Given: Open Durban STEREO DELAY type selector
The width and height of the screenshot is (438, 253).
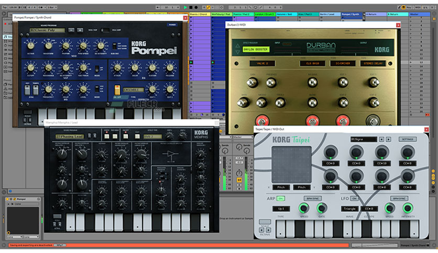Looking at the screenshot, I should pyautogui.click(x=373, y=63).
